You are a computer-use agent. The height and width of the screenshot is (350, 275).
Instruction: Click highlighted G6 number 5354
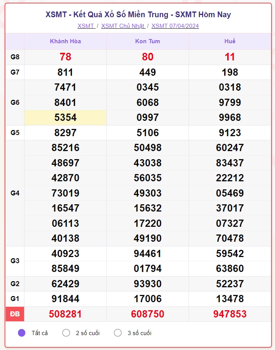65,117
